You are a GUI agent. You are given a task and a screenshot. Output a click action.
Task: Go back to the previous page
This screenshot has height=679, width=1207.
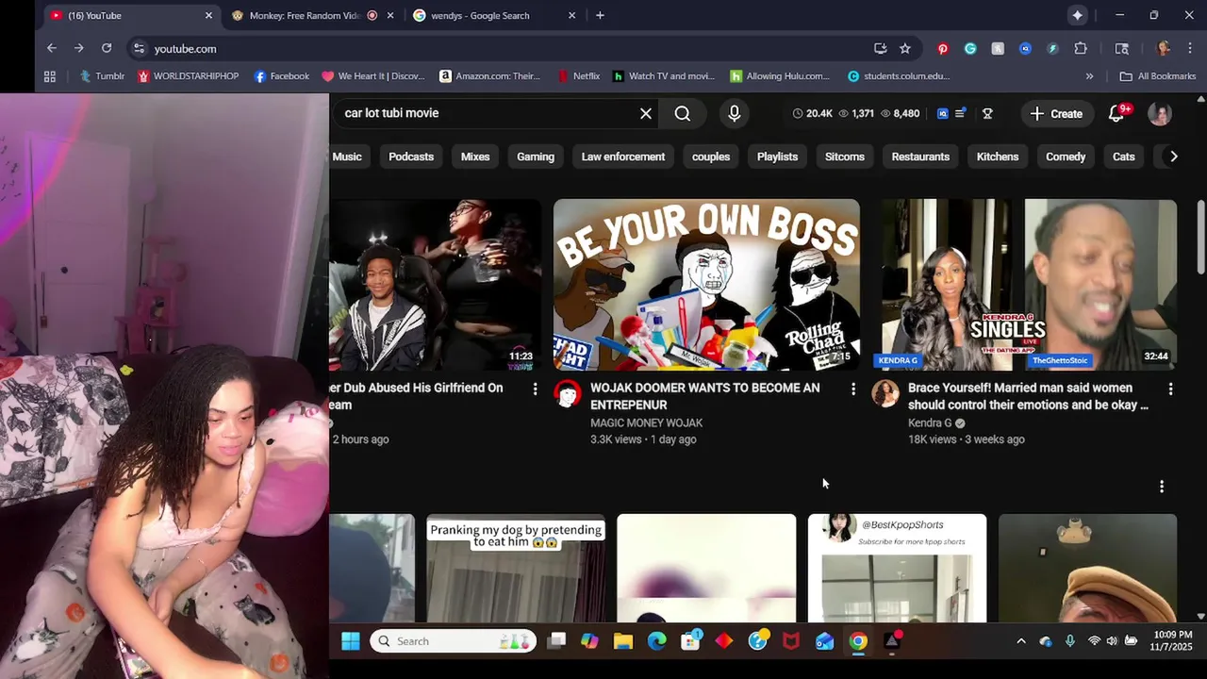52,48
